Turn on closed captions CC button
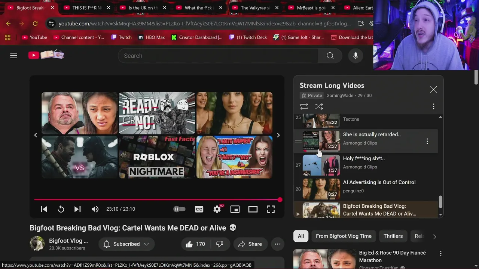This screenshot has width=479, height=269. tap(199, 209)
